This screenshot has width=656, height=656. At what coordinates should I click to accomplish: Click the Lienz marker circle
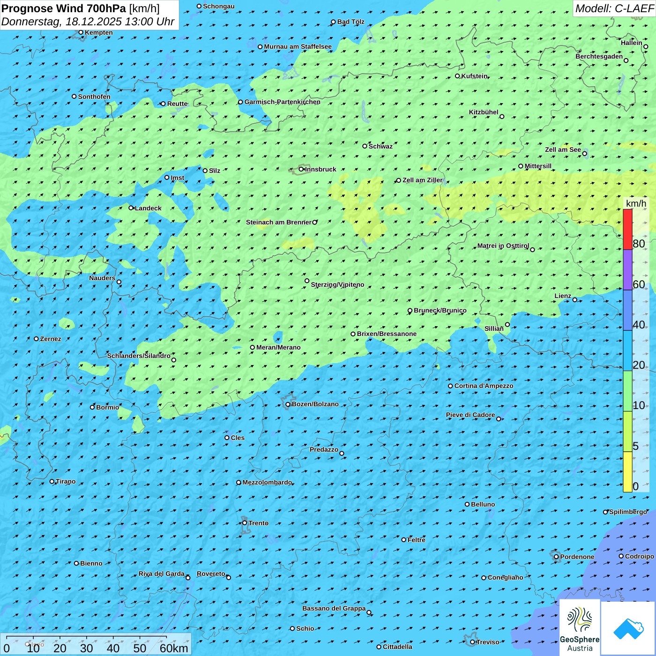click(575, 299)
